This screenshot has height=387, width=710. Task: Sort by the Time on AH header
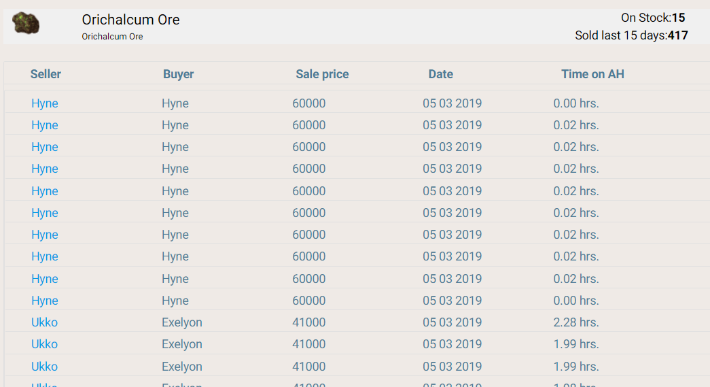[x=592, y=74]
